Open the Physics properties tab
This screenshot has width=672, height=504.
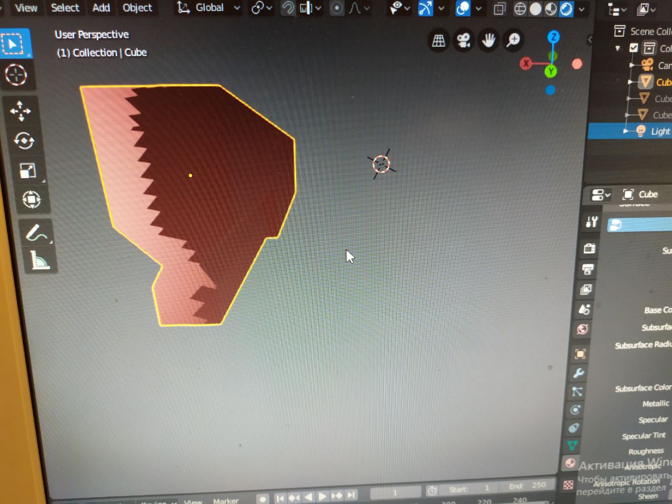pyautogui.click(x=575, y=409)
